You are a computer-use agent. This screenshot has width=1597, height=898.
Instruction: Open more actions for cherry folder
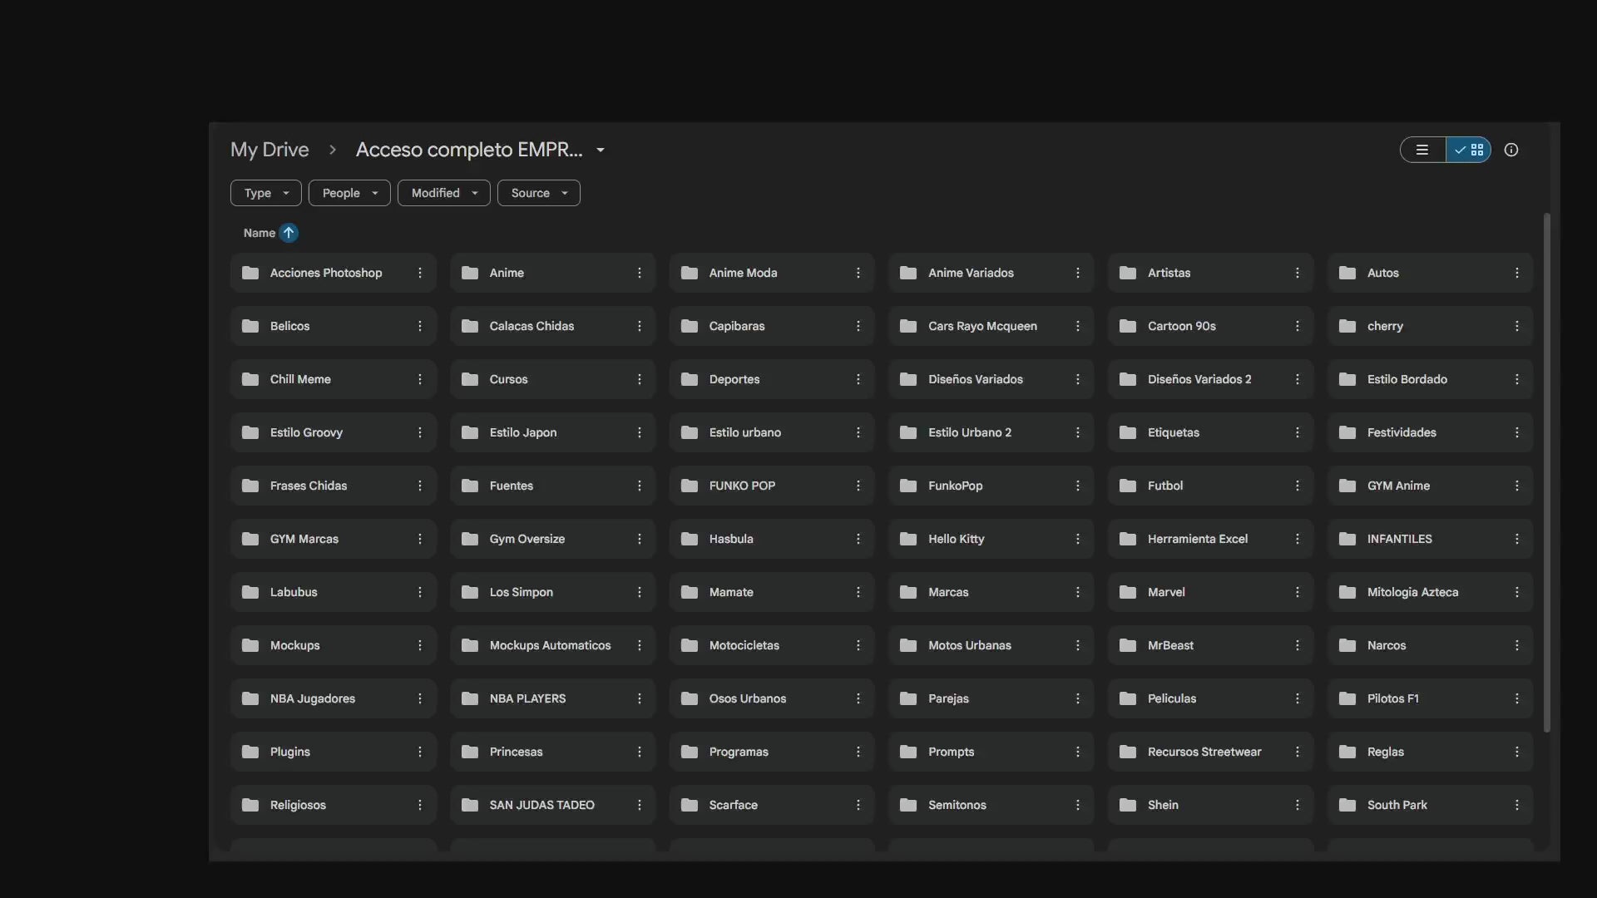1517,326
